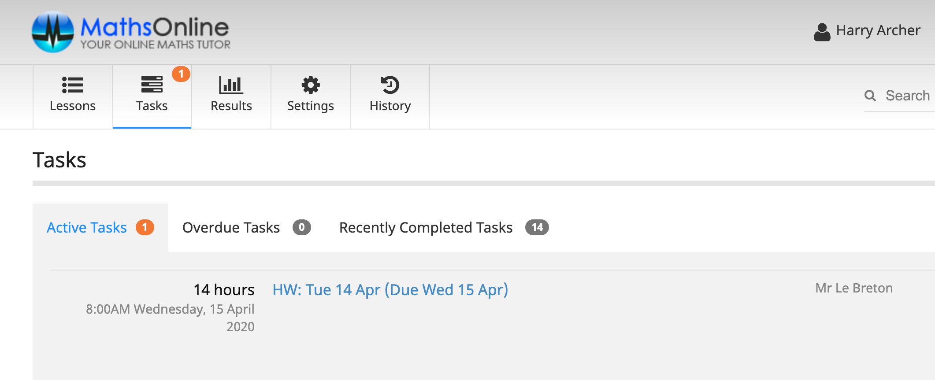
Task: Open the Recently Completed Tasks tab
Action: coord(426,228)
